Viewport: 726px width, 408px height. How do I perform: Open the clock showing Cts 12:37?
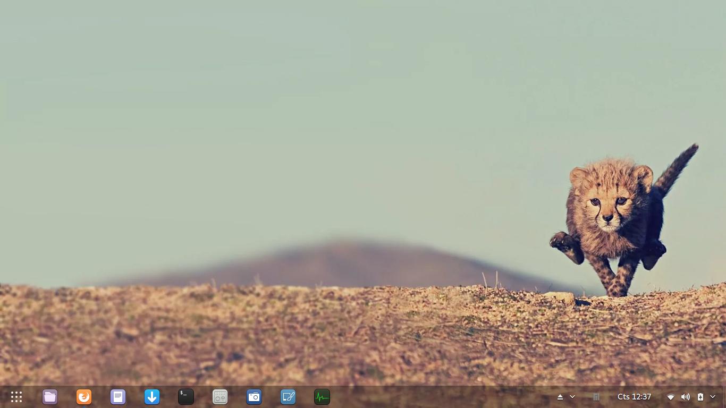[634, 397]
